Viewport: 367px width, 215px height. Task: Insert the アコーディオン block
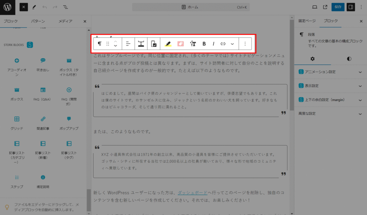tap(16, 67)
